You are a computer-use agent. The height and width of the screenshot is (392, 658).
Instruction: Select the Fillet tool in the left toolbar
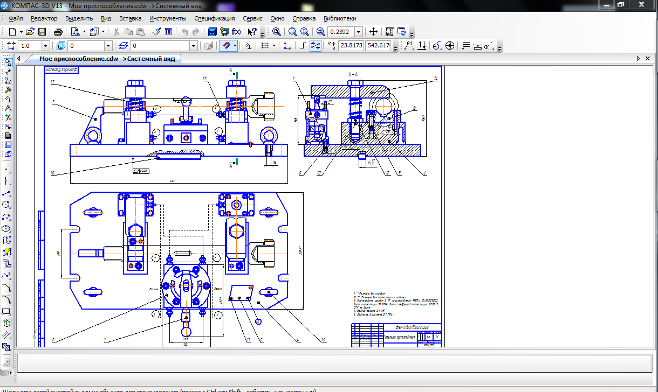tap(6, 299)
